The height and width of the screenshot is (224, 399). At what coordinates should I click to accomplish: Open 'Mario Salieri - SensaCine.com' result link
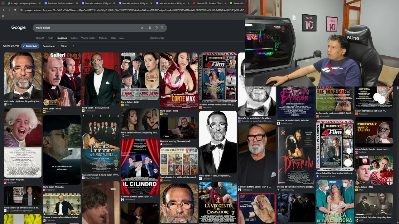(x=95, y=108)
